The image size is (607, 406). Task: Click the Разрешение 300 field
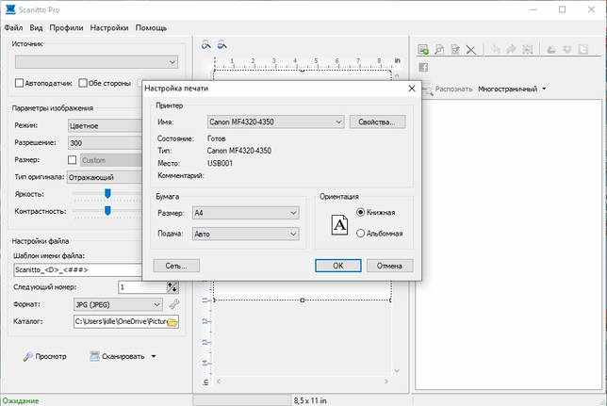[106, 143]
